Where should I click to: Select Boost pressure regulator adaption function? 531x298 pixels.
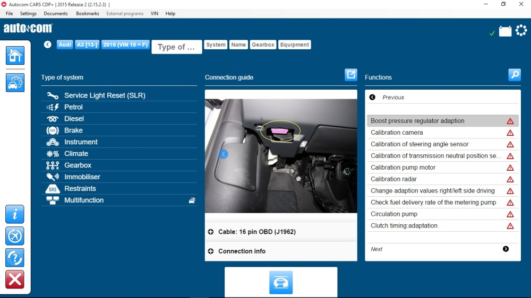click(443, 121)
